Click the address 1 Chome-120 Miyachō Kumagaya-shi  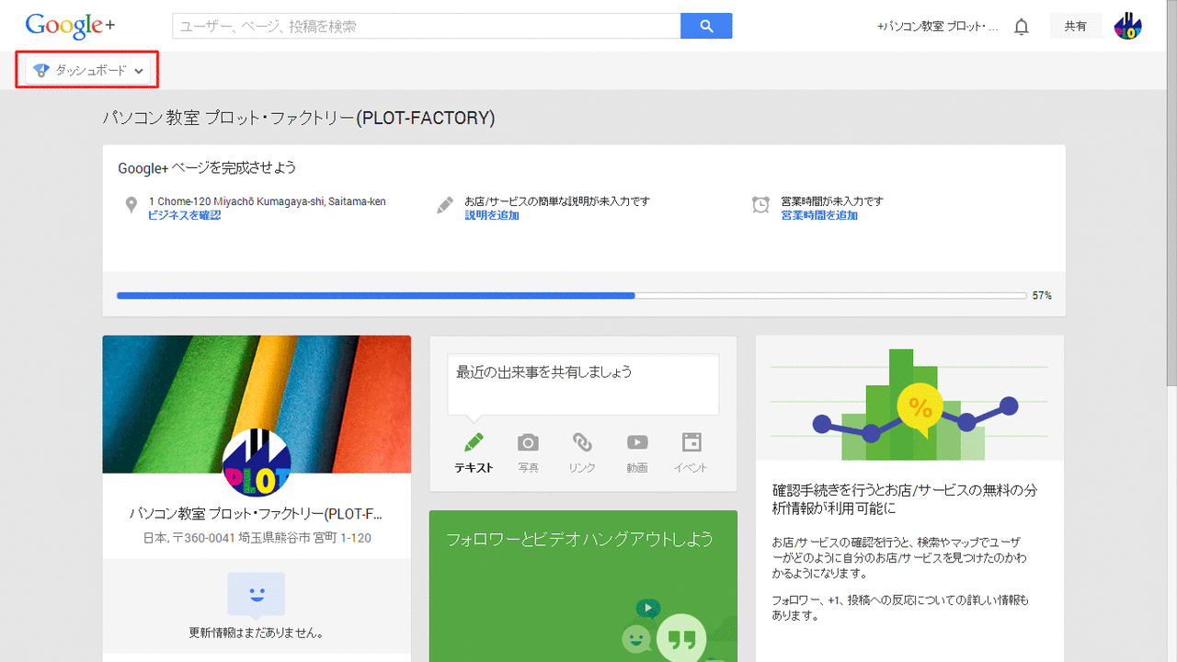[x=267, y=201]
